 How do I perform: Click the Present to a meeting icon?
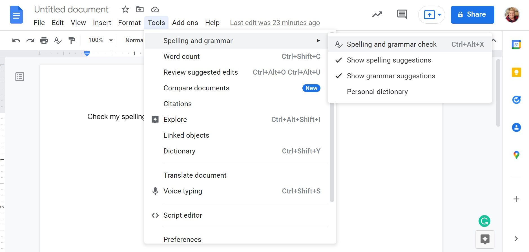click(429, 15)
